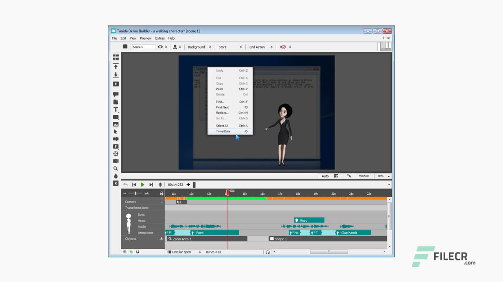This screenshot has width=503, height=282.
Task: Open the End Action dropdown
Action: click(257, 47)
